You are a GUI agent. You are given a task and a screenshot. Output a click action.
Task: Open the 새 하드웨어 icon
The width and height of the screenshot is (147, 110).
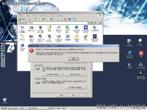click(x=49, y=38)
